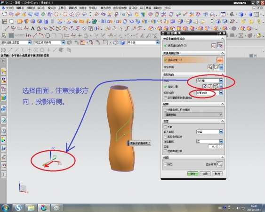Expand the 缝隙列表 gap list section
Image resolution: width=265 pixels, height=212 pixels.
click(x=193, y=114)
